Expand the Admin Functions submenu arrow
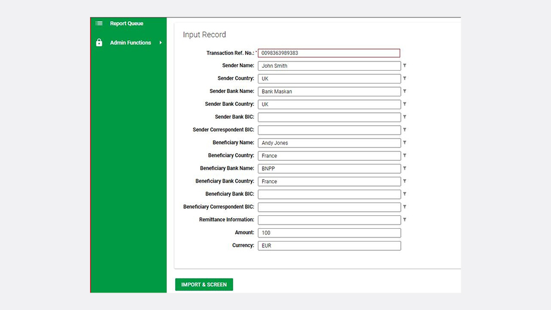551x310 pixels. pos(161,43)
